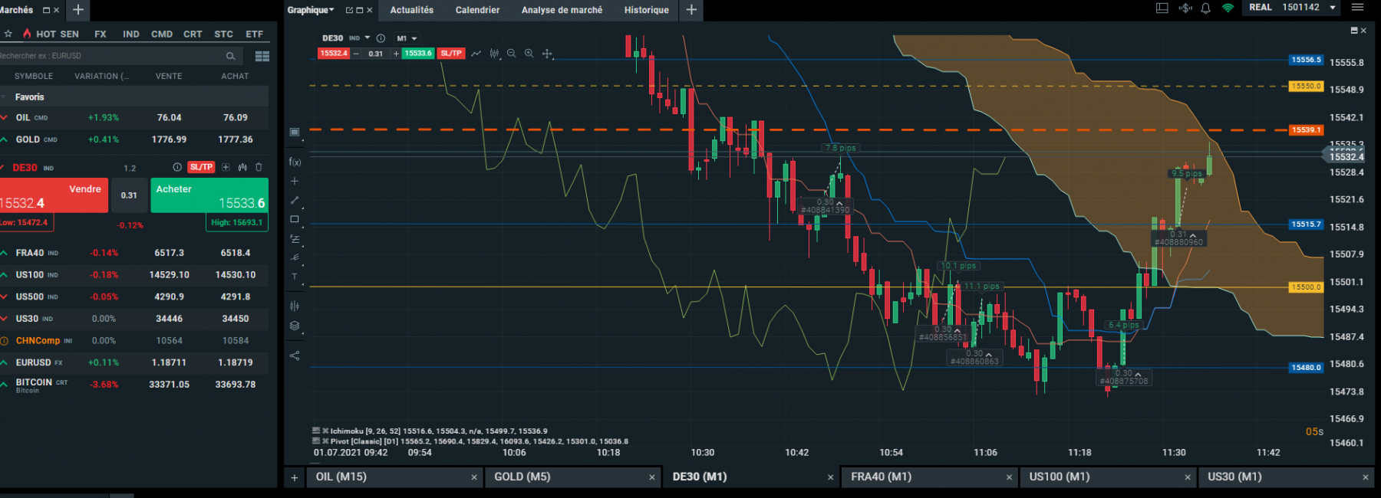This screenshot has height=498, width=1381.
Task: Click the zoom out magnifier on chart toolbar
Action: click(511, 54)
